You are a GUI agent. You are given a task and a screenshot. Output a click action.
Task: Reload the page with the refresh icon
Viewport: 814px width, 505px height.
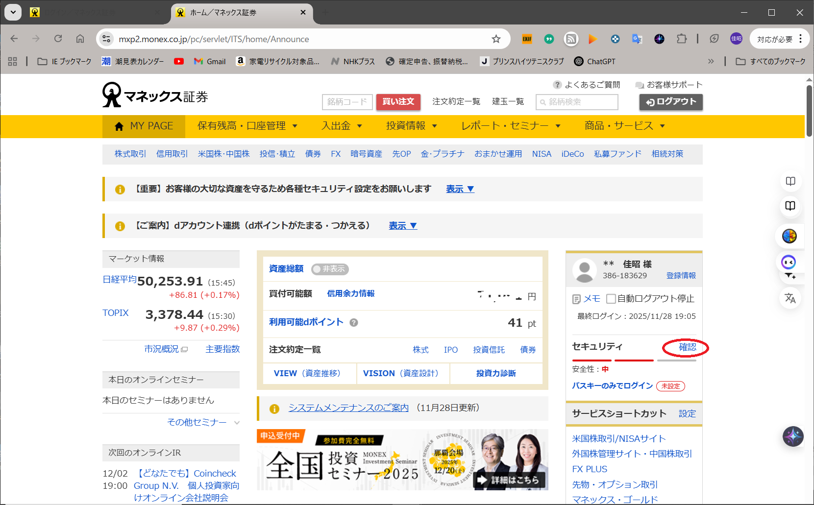click(58, 39)
